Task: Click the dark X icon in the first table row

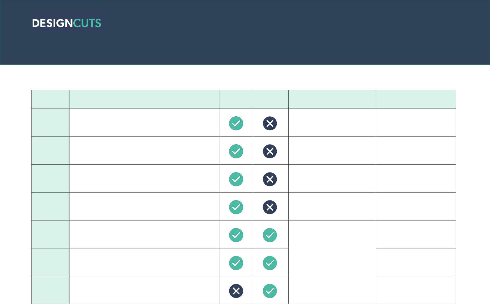Action: [270, 123]
